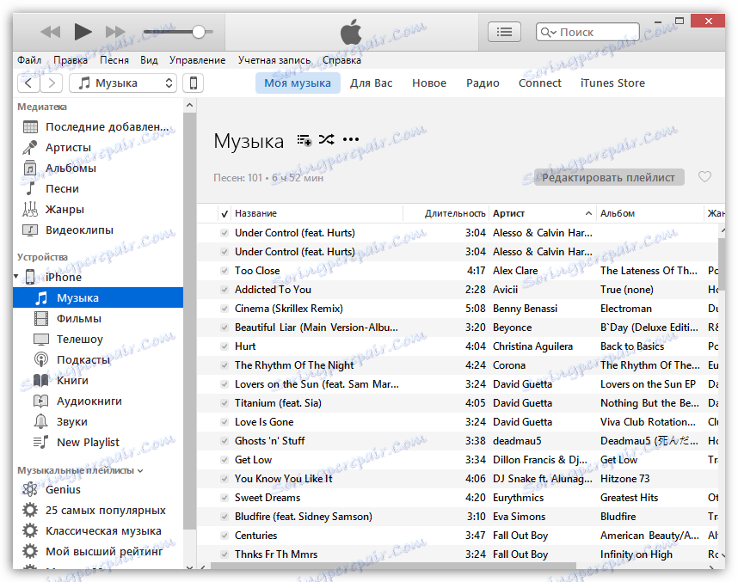Open the three-dots more options menu
The width and height of the screenshot is (738, 582).
click(351, 139)
